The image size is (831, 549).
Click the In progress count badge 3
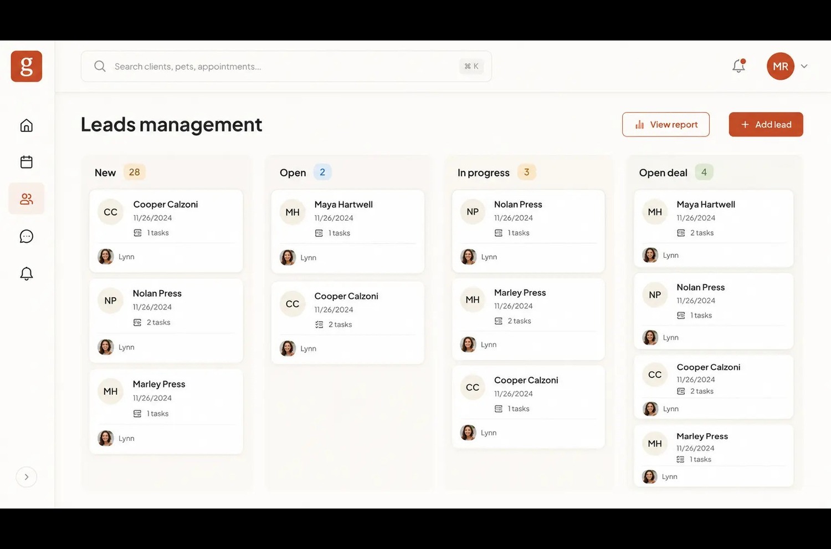point(527,172)
